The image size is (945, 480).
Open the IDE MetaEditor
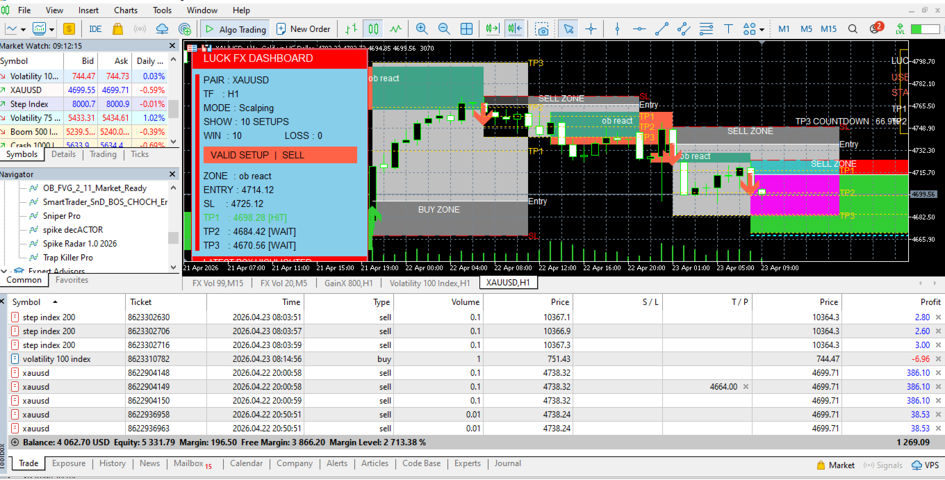[x=95, y=29]
